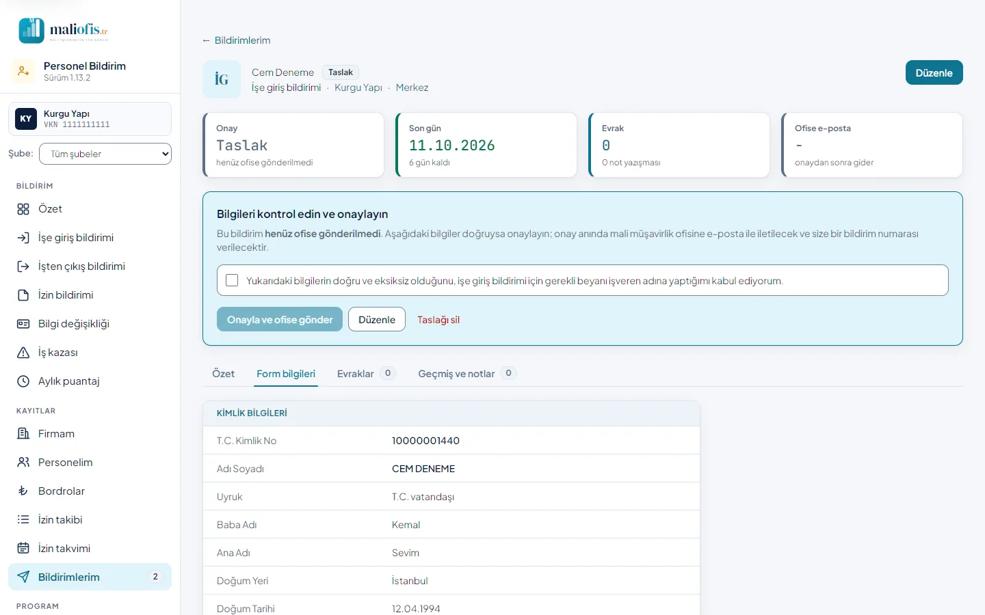This screenshot has width=985, height=615.
Task: Click the Son gün 11.10.2026 card
Action: pos(486,145)
